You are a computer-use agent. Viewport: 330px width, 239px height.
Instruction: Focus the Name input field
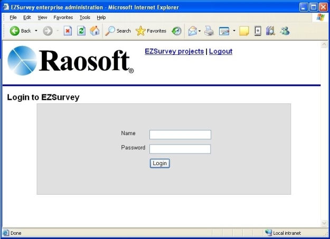(x=180, y=135)
